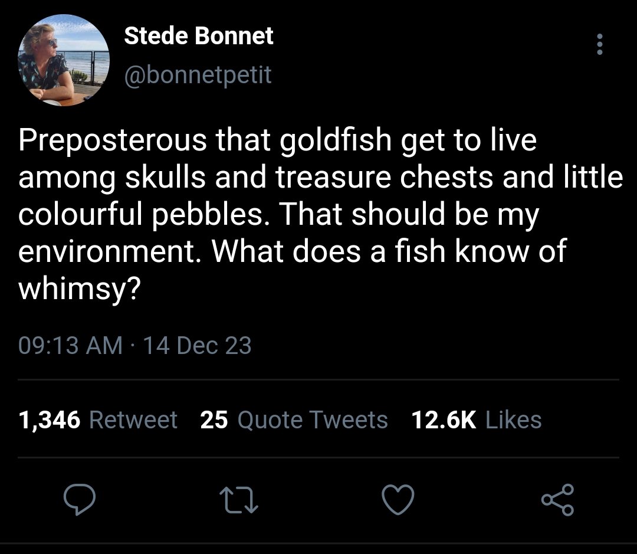This screenshot has width=637, height=554.
Task: Open Stede Bonnet's profile picture
Action: (64, 60)
